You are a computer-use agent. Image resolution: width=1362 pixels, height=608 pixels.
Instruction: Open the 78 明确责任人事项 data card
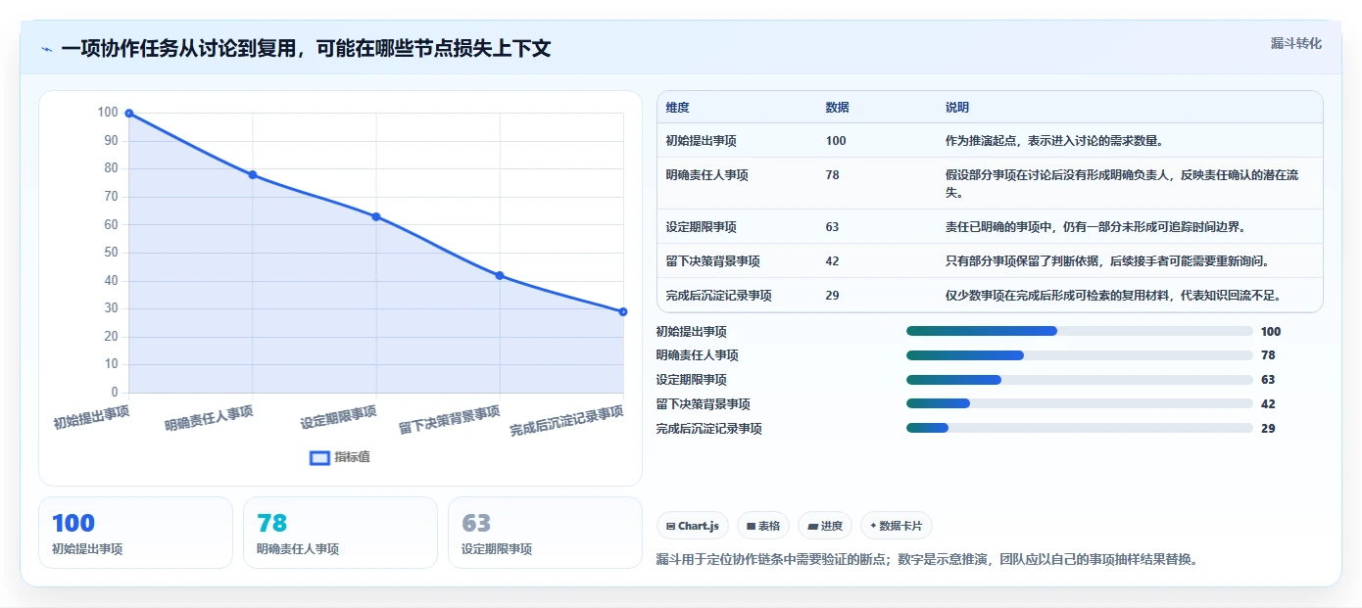pyautogui.click(x=340, y=533)
